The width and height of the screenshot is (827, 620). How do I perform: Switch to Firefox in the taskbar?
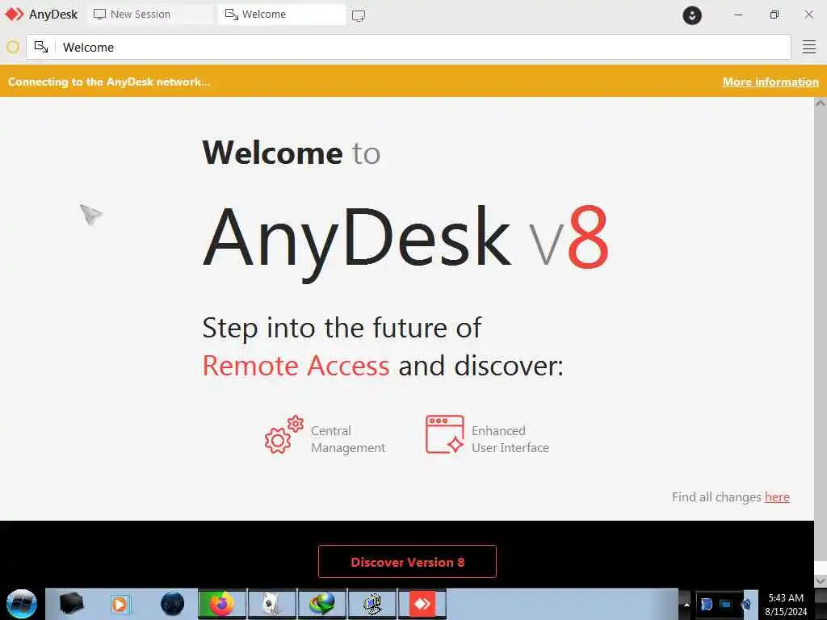tap(222, 604)
